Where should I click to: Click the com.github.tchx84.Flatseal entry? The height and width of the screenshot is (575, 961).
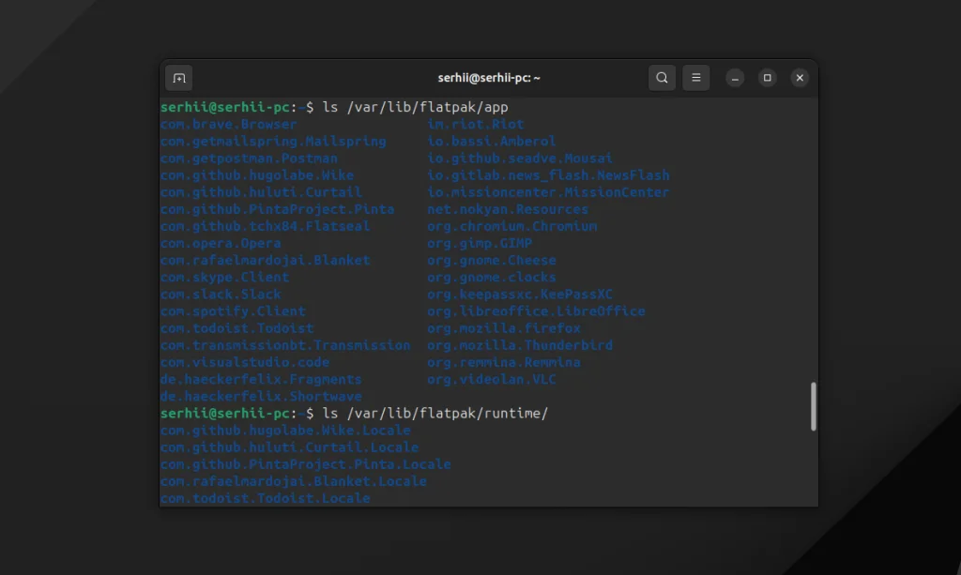pyautogui.click(x=265, y=226)
